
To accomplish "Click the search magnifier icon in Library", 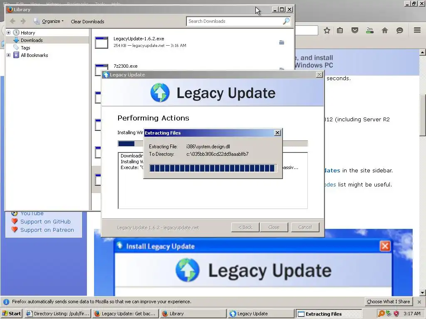I will coord(286,21).
